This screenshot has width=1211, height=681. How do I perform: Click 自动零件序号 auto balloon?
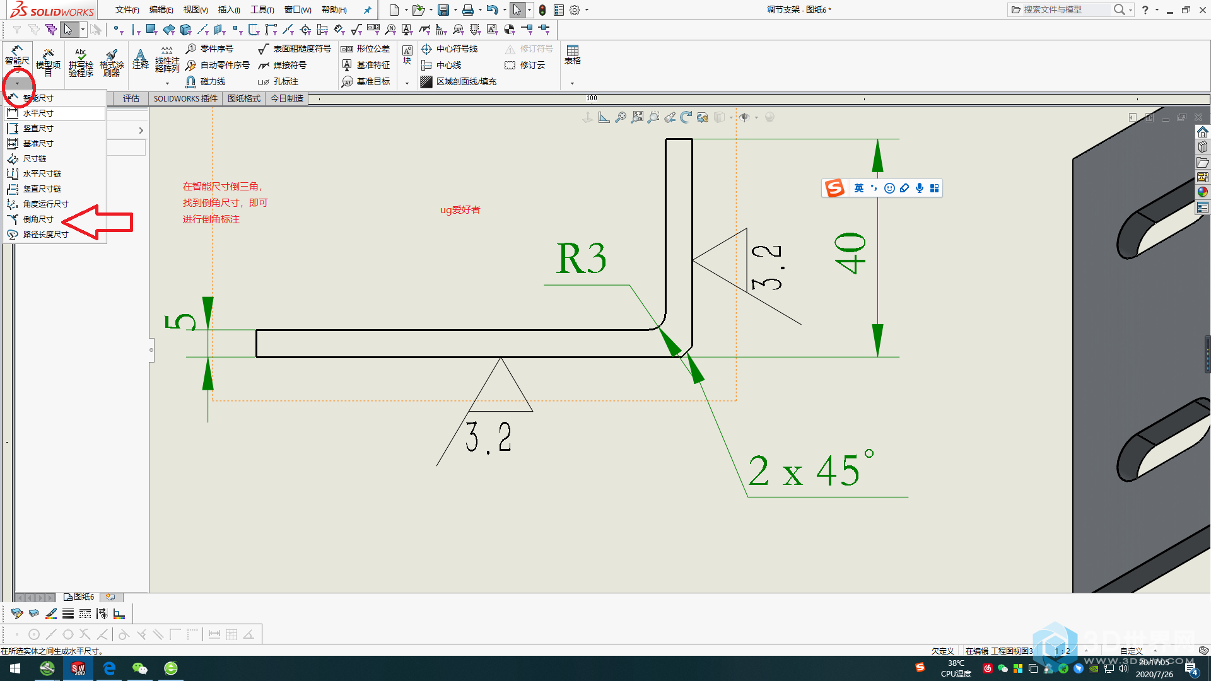[x=218, y=65]
